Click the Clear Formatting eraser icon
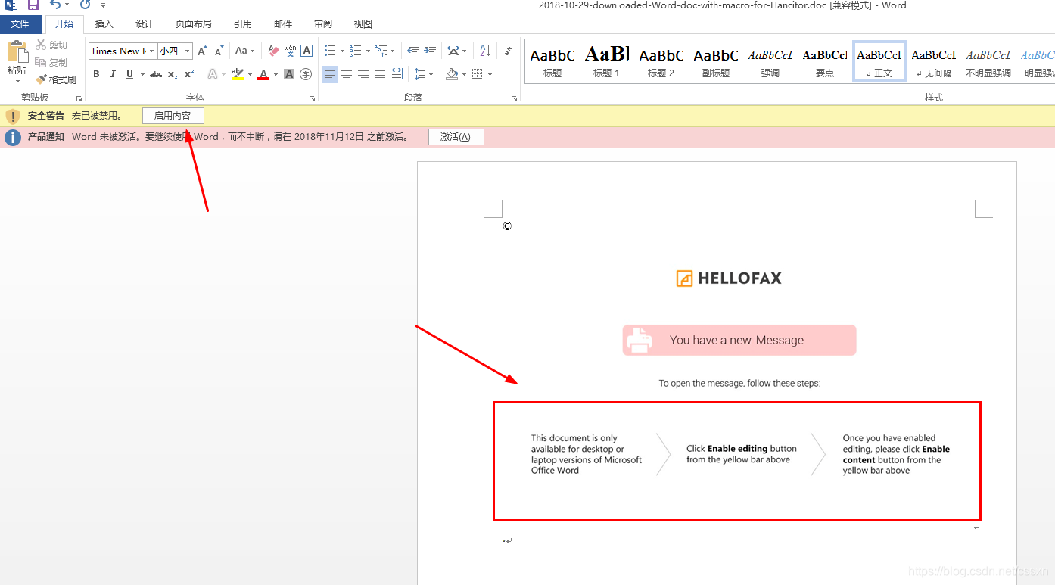Viewport: 1055px width, 585px height. point(273,51)
